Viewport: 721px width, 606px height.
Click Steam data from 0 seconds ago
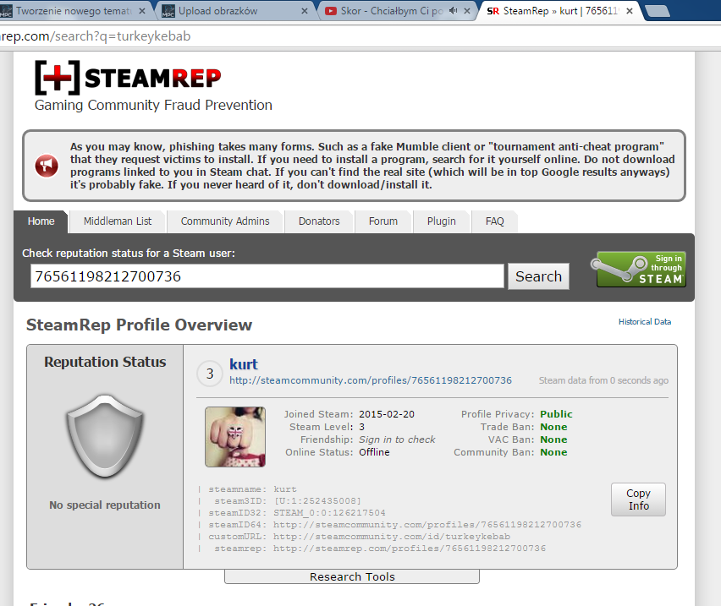click(603, 380)
